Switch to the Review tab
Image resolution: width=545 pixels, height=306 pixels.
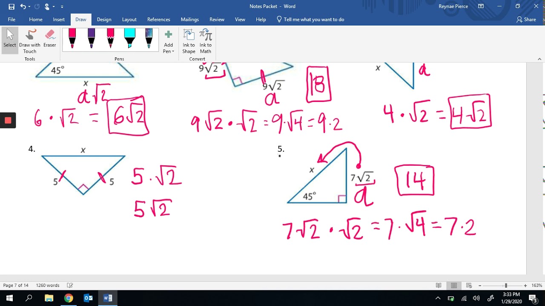217,20
